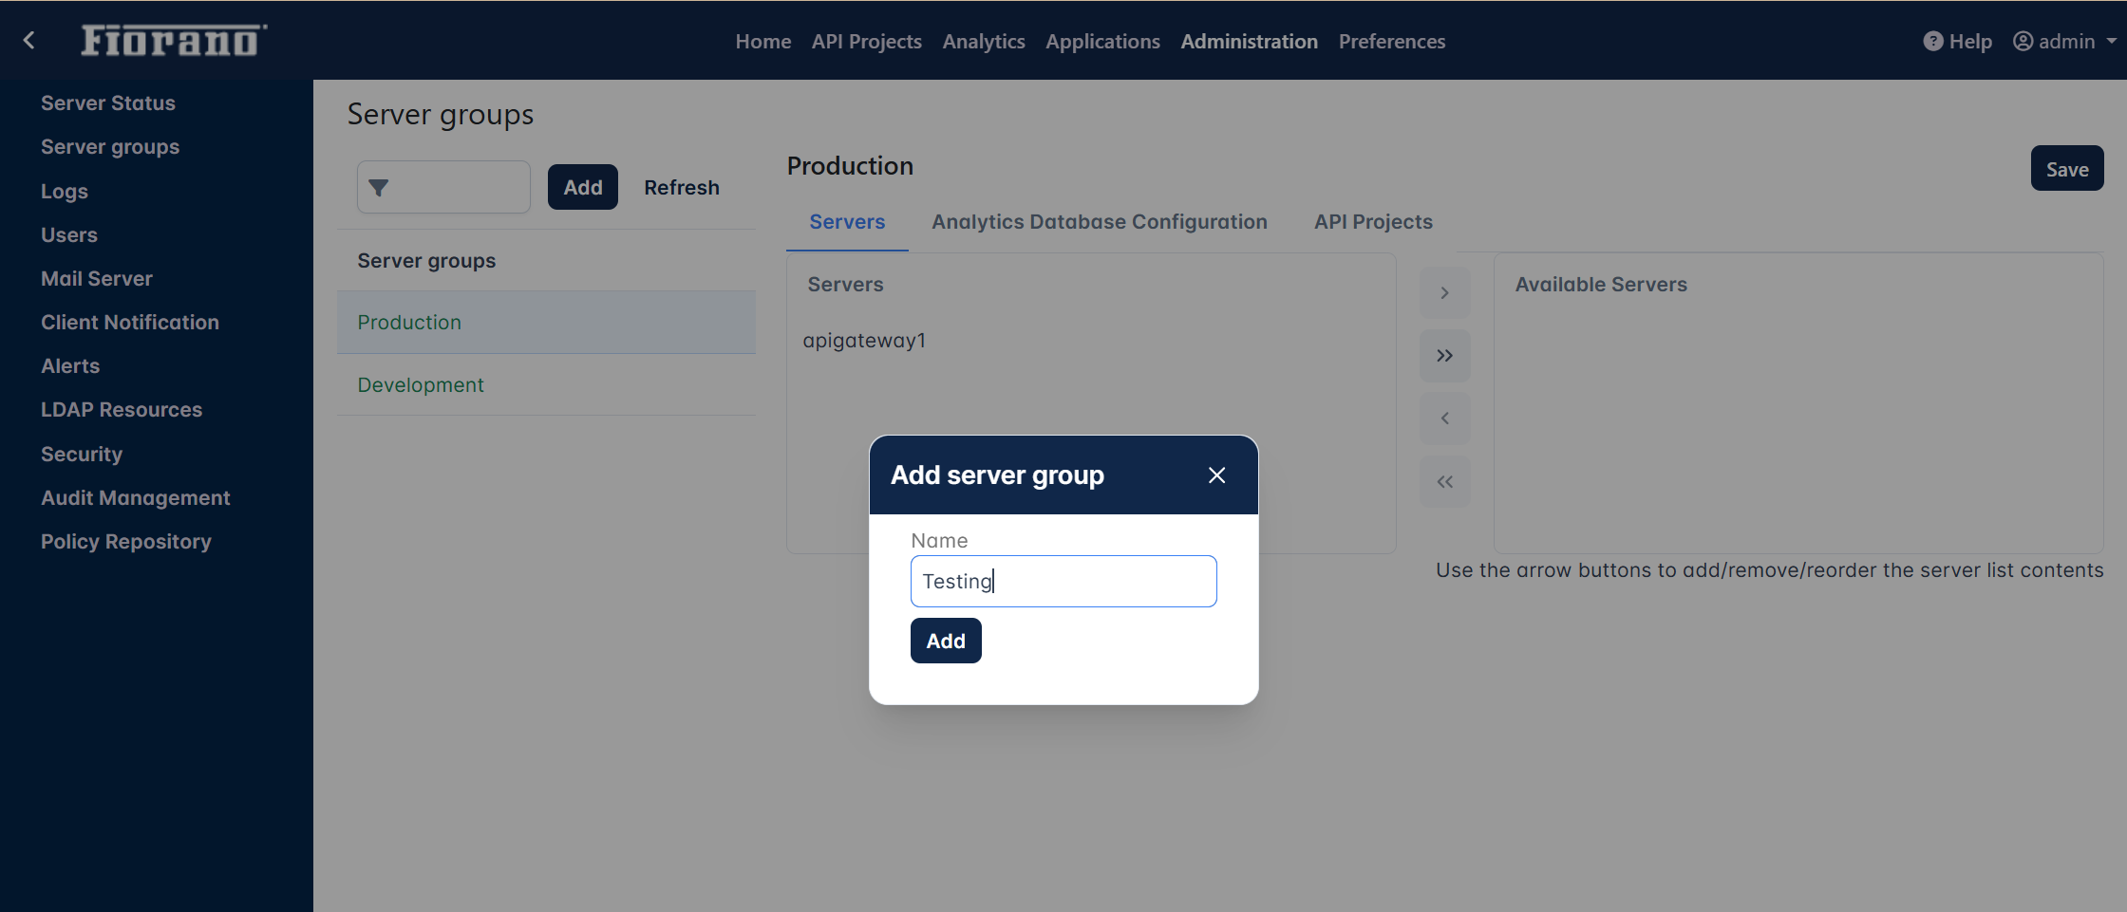Select apigateway1 in Servers list

(864, 341)
